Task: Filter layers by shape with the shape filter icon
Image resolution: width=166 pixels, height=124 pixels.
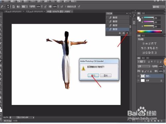Action: pyautogui.click(x=158, y=62)
